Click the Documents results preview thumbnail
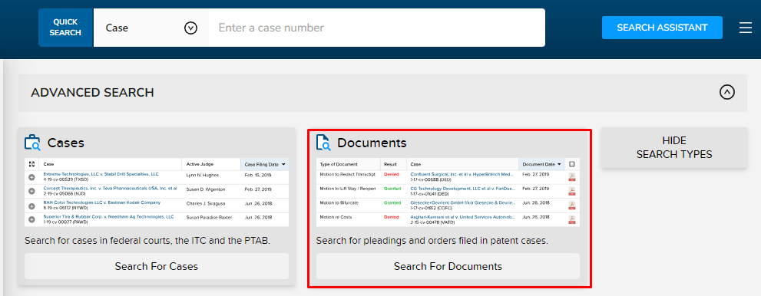This screenshot has height=296, width=761. (x=448, y=192)
